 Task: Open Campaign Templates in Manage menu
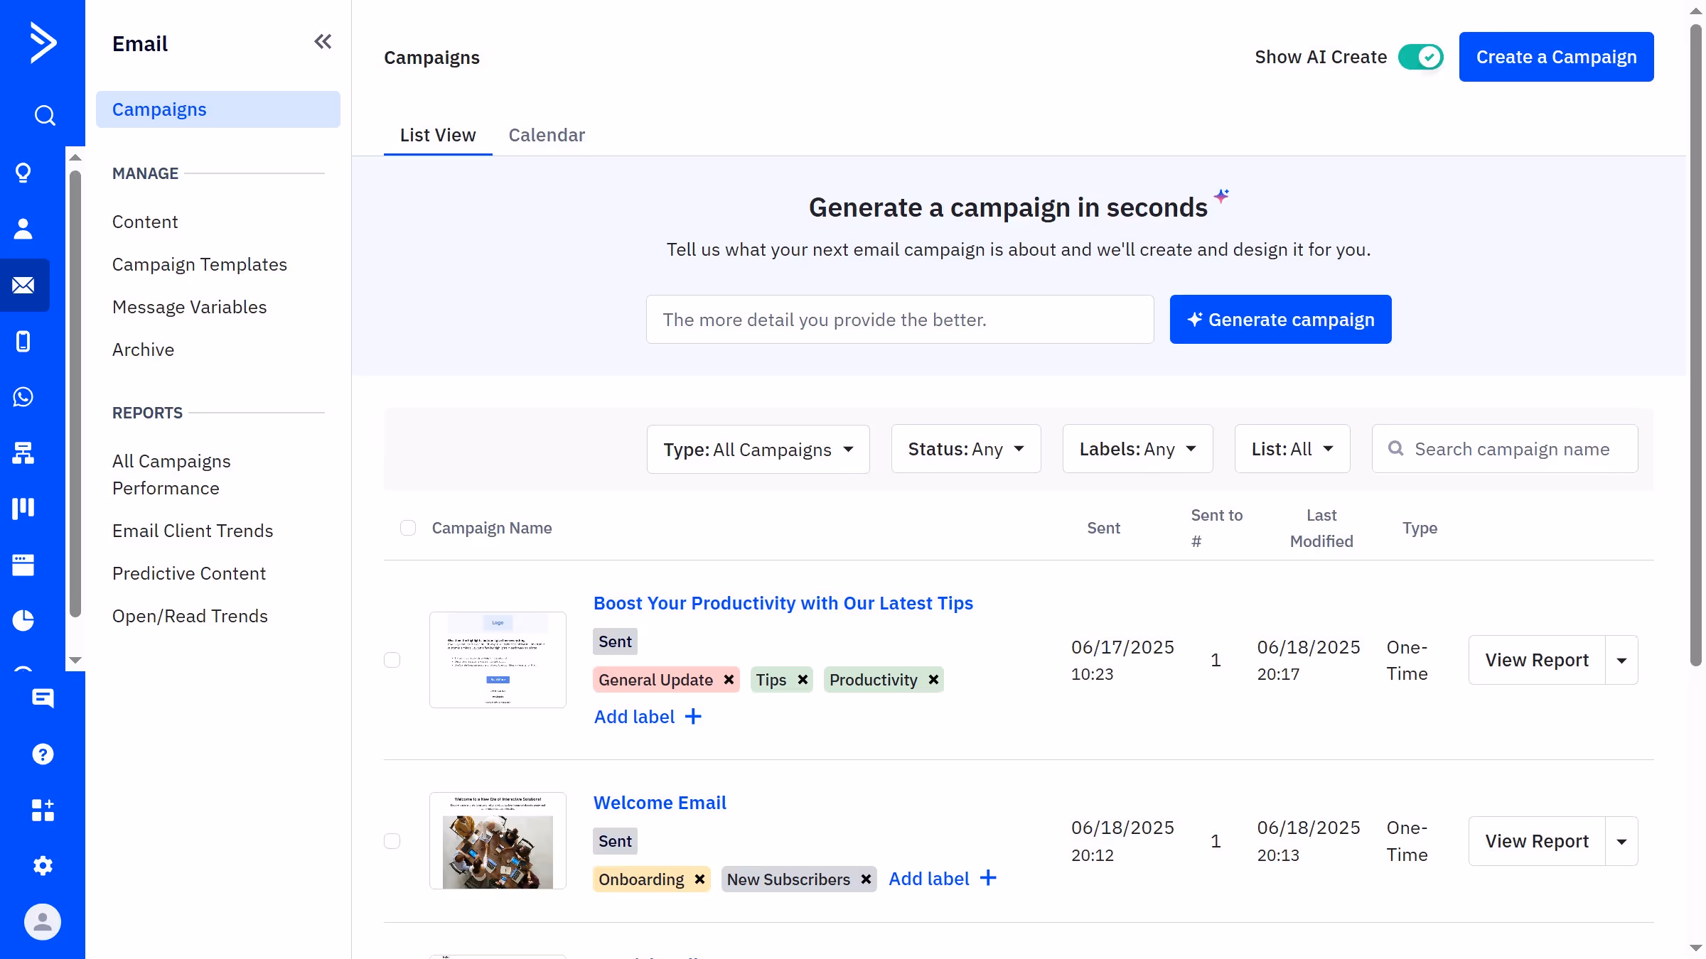point(200,264)
